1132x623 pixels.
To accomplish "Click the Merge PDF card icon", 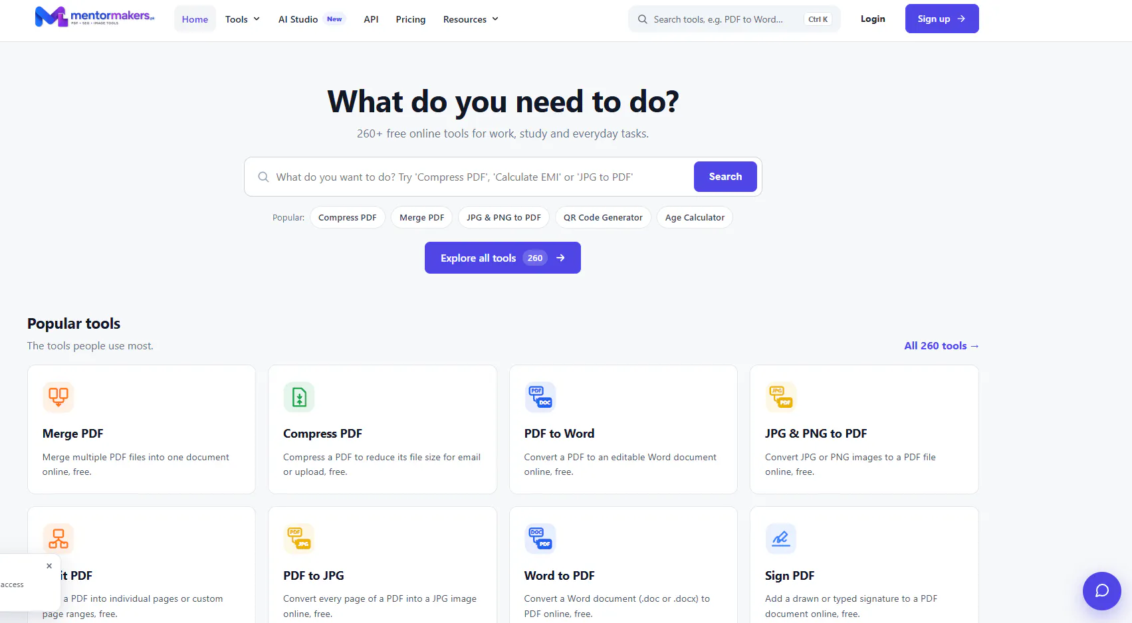I will [x=58, y=397].
